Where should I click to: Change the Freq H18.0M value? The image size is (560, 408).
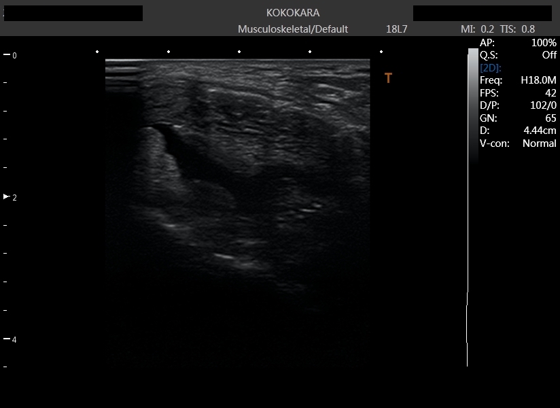point(538,80)
